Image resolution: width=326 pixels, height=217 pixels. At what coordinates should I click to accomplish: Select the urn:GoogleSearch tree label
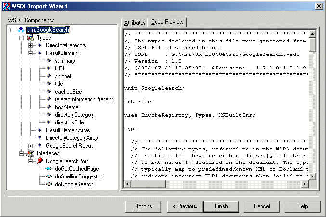(48, 30)
